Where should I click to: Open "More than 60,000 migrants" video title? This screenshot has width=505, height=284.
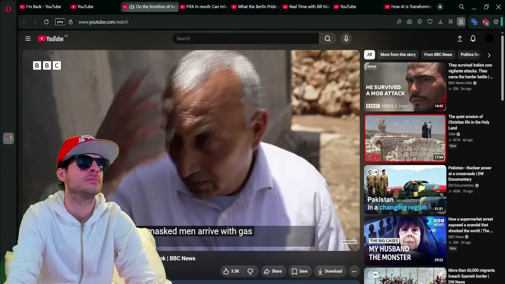(471, 276)
